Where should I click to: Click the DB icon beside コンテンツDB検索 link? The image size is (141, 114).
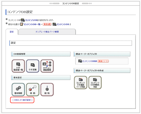[x=80, y=61]
